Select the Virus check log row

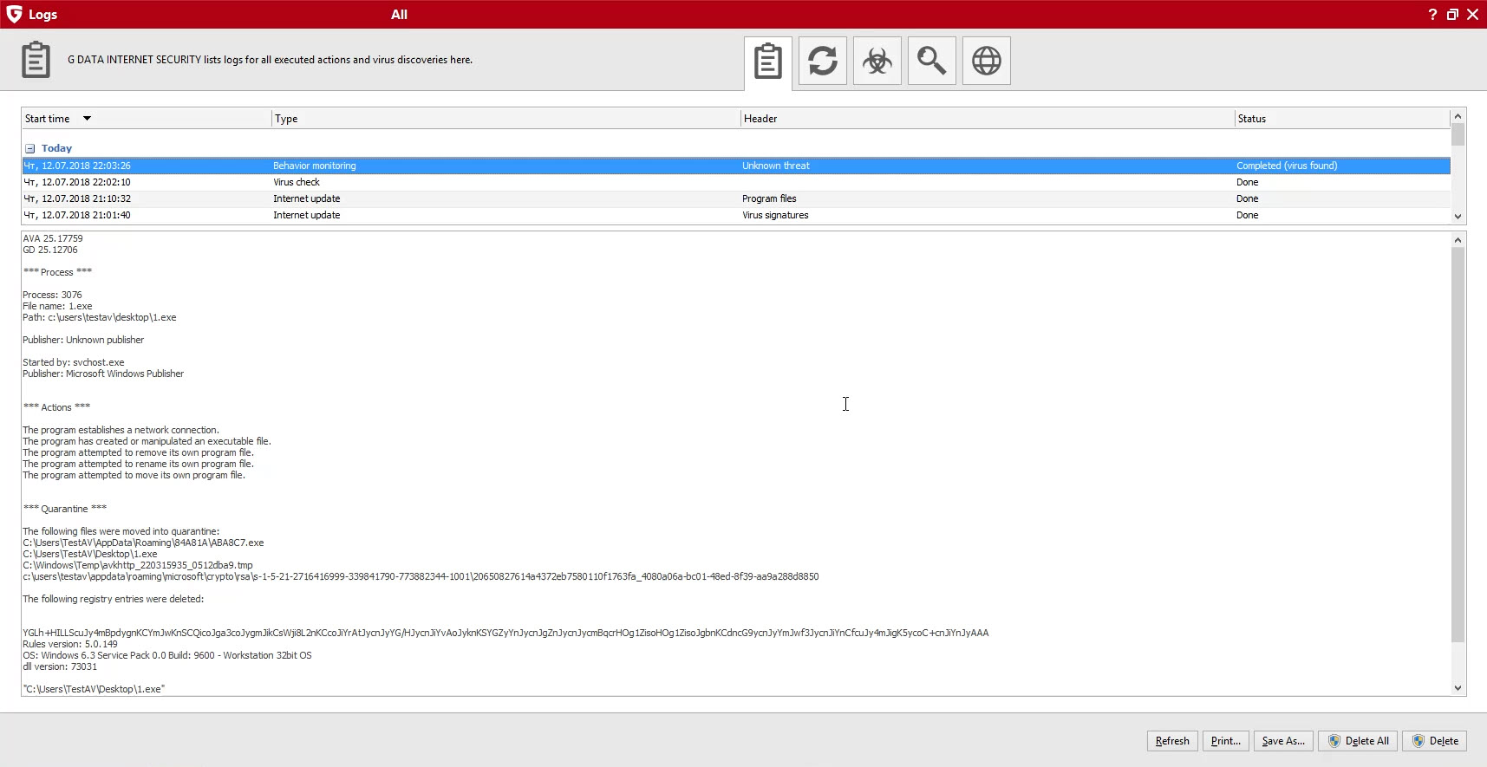coord(735,182)
